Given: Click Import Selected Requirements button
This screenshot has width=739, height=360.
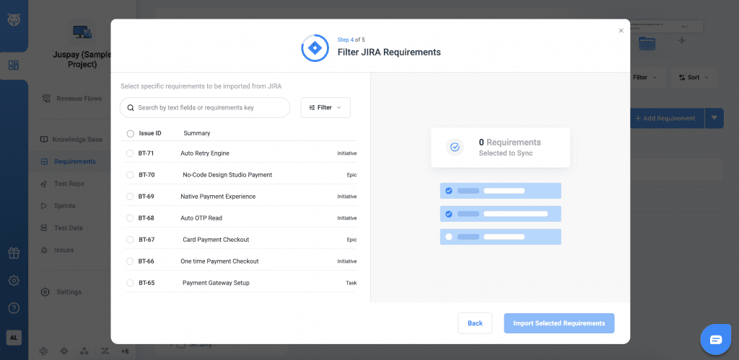Looking at the screenshot, I should pyautogui.click(x=559, y=323).
